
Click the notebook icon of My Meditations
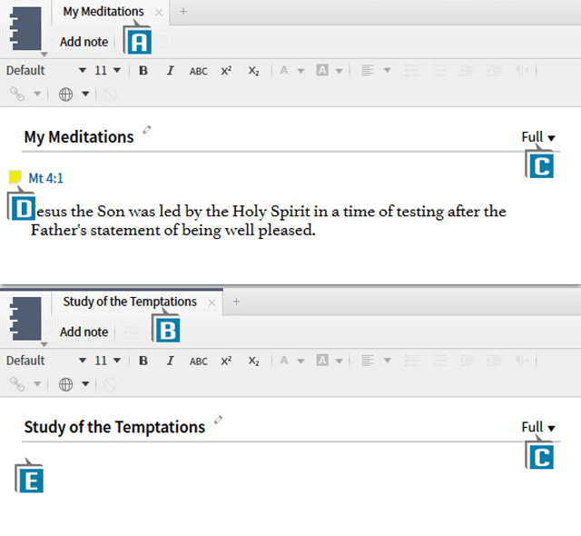tap(25, 27)
